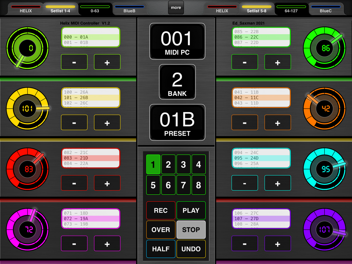Click the orange plus button

(278, 122)
